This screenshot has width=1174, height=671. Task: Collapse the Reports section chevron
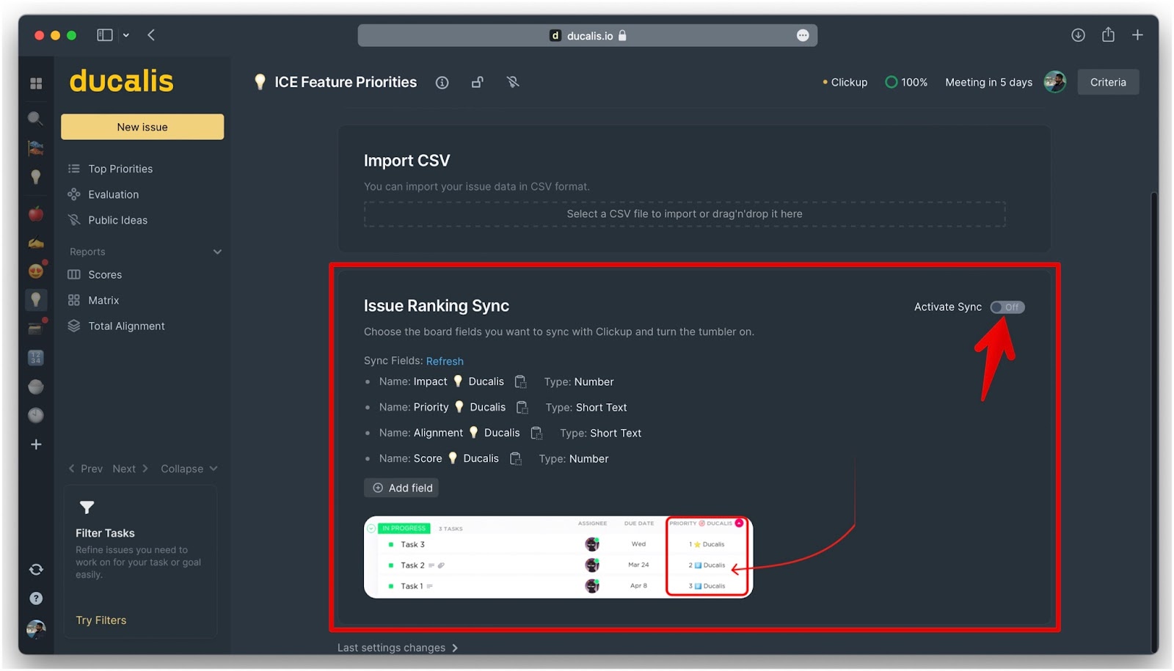pyautogui.click(x=217, y=252)
